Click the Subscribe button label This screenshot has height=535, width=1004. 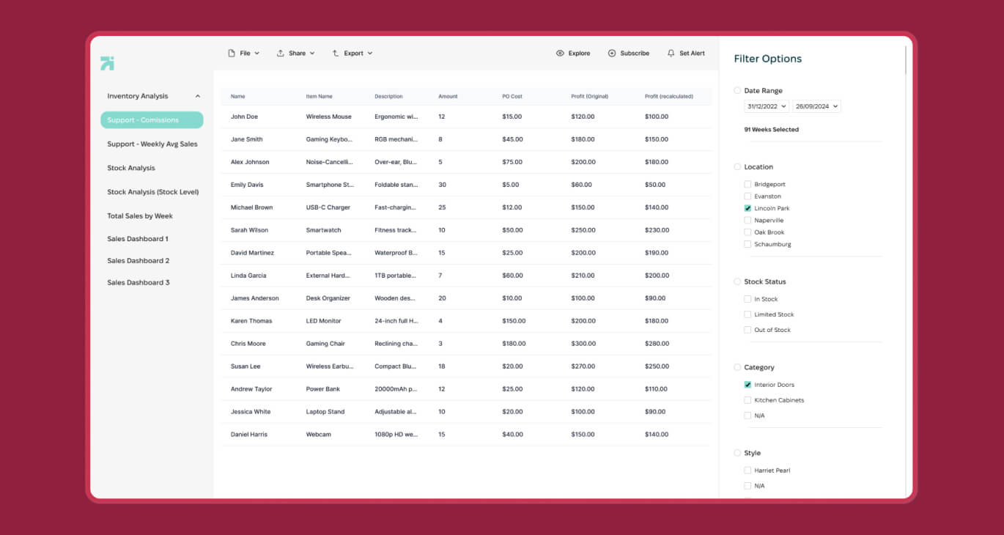pos(635,53)
